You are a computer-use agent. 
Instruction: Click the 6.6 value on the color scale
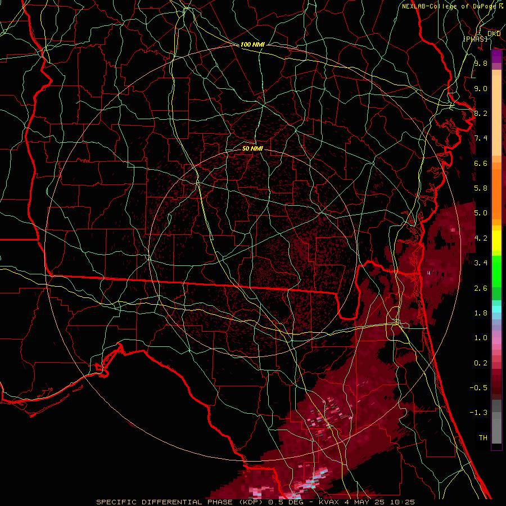(481, 163)
